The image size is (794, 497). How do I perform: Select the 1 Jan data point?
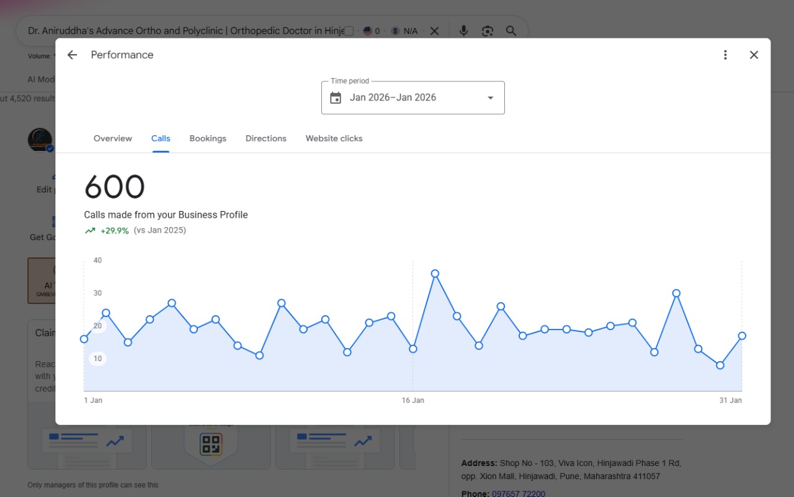pyautogui.click(x=84, y=339)
